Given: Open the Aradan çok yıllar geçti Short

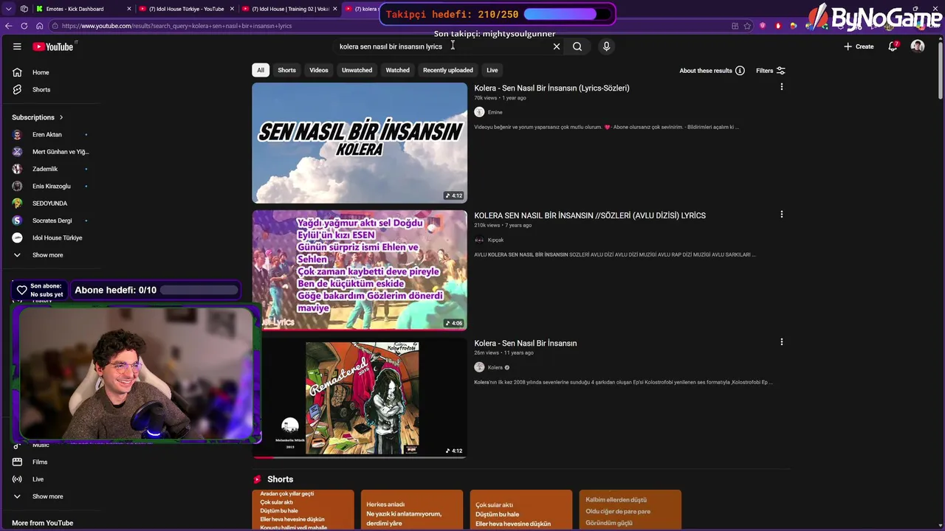Looking at the screenshot, I should [x=303, y=510].
